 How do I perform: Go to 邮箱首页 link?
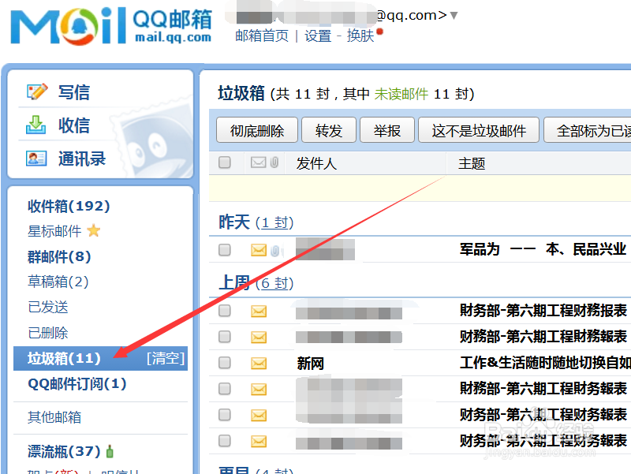point(262,35)
